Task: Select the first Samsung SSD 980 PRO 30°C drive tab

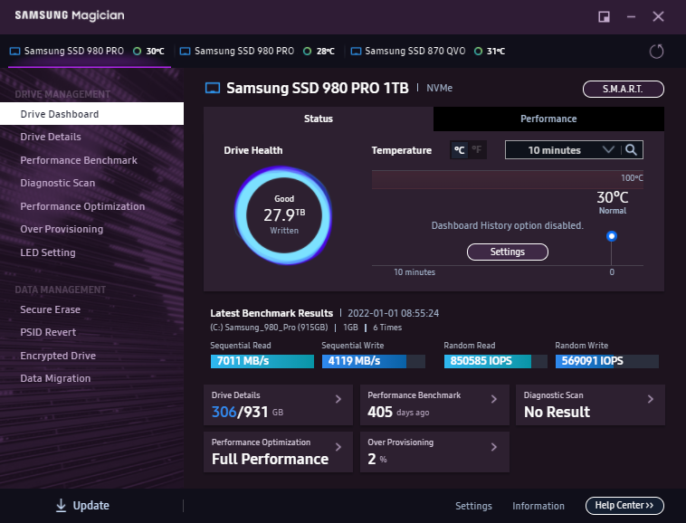Action: click(x=88, y=52)
